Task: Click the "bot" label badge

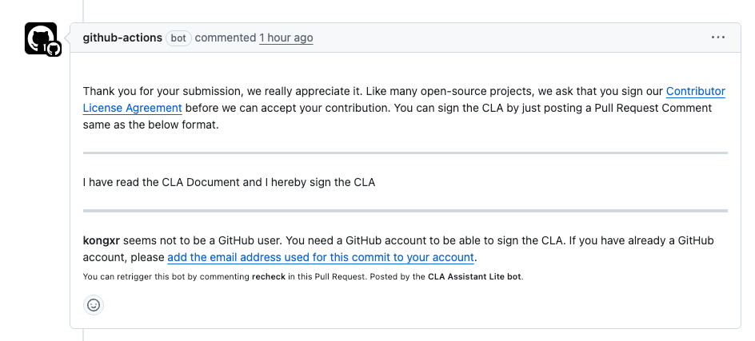Action: pyautogui.click(x=178, y=38)
